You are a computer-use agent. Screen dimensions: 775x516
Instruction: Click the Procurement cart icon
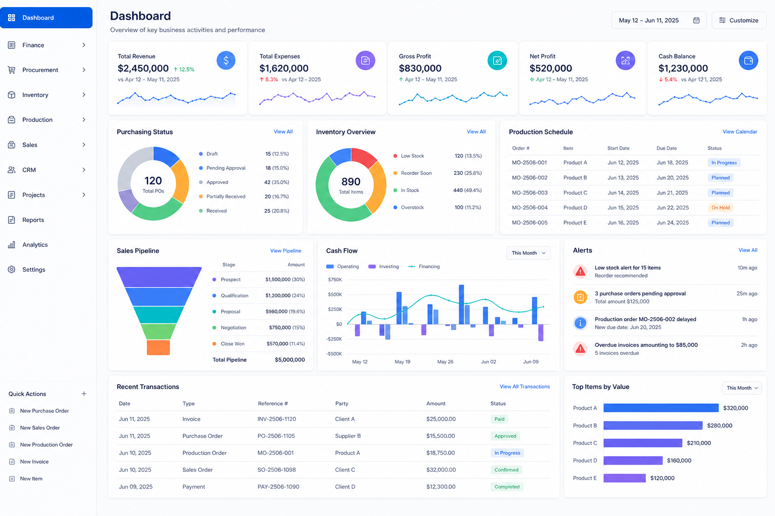point(12,70)
